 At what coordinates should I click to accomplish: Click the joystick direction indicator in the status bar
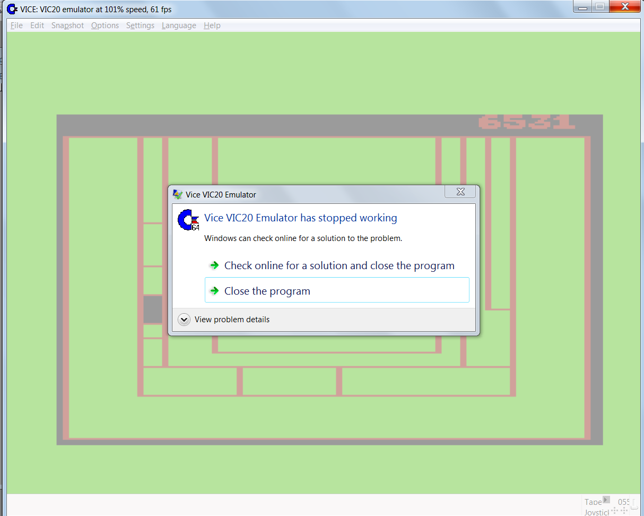[618, 511]
